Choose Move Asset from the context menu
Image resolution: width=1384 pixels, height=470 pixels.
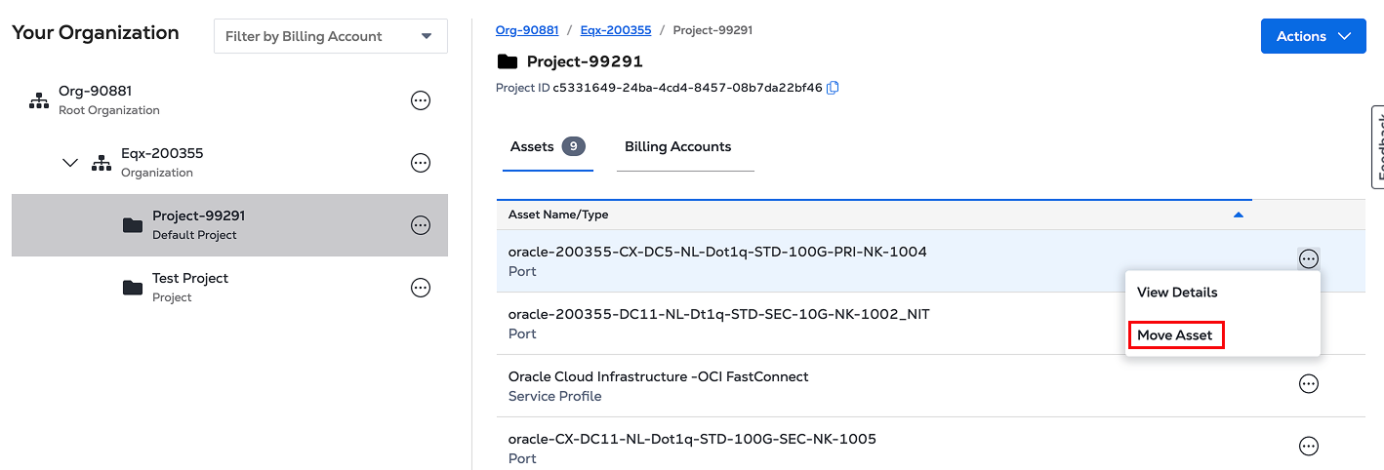coord(1175,335)
